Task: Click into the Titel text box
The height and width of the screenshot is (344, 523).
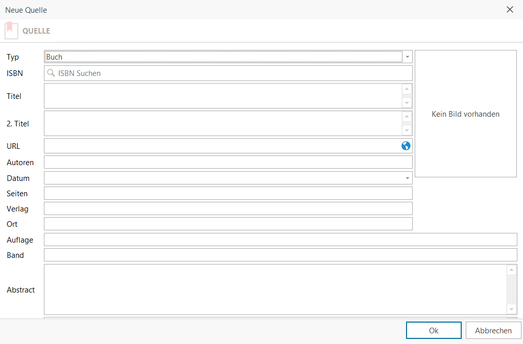Action: pyautogui.click(x=223, y=96)
